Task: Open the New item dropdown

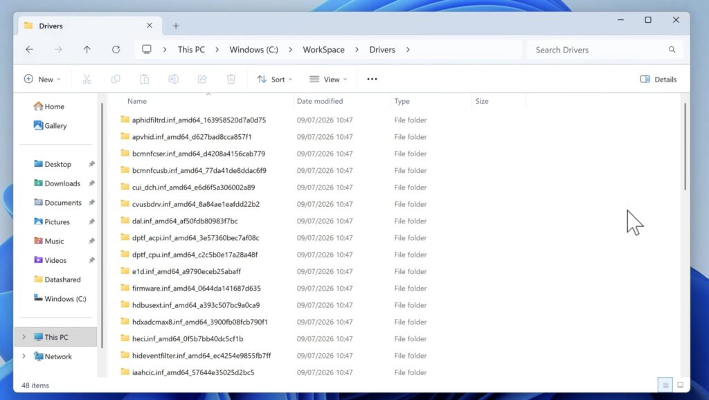Action: [x=42, y=79]
